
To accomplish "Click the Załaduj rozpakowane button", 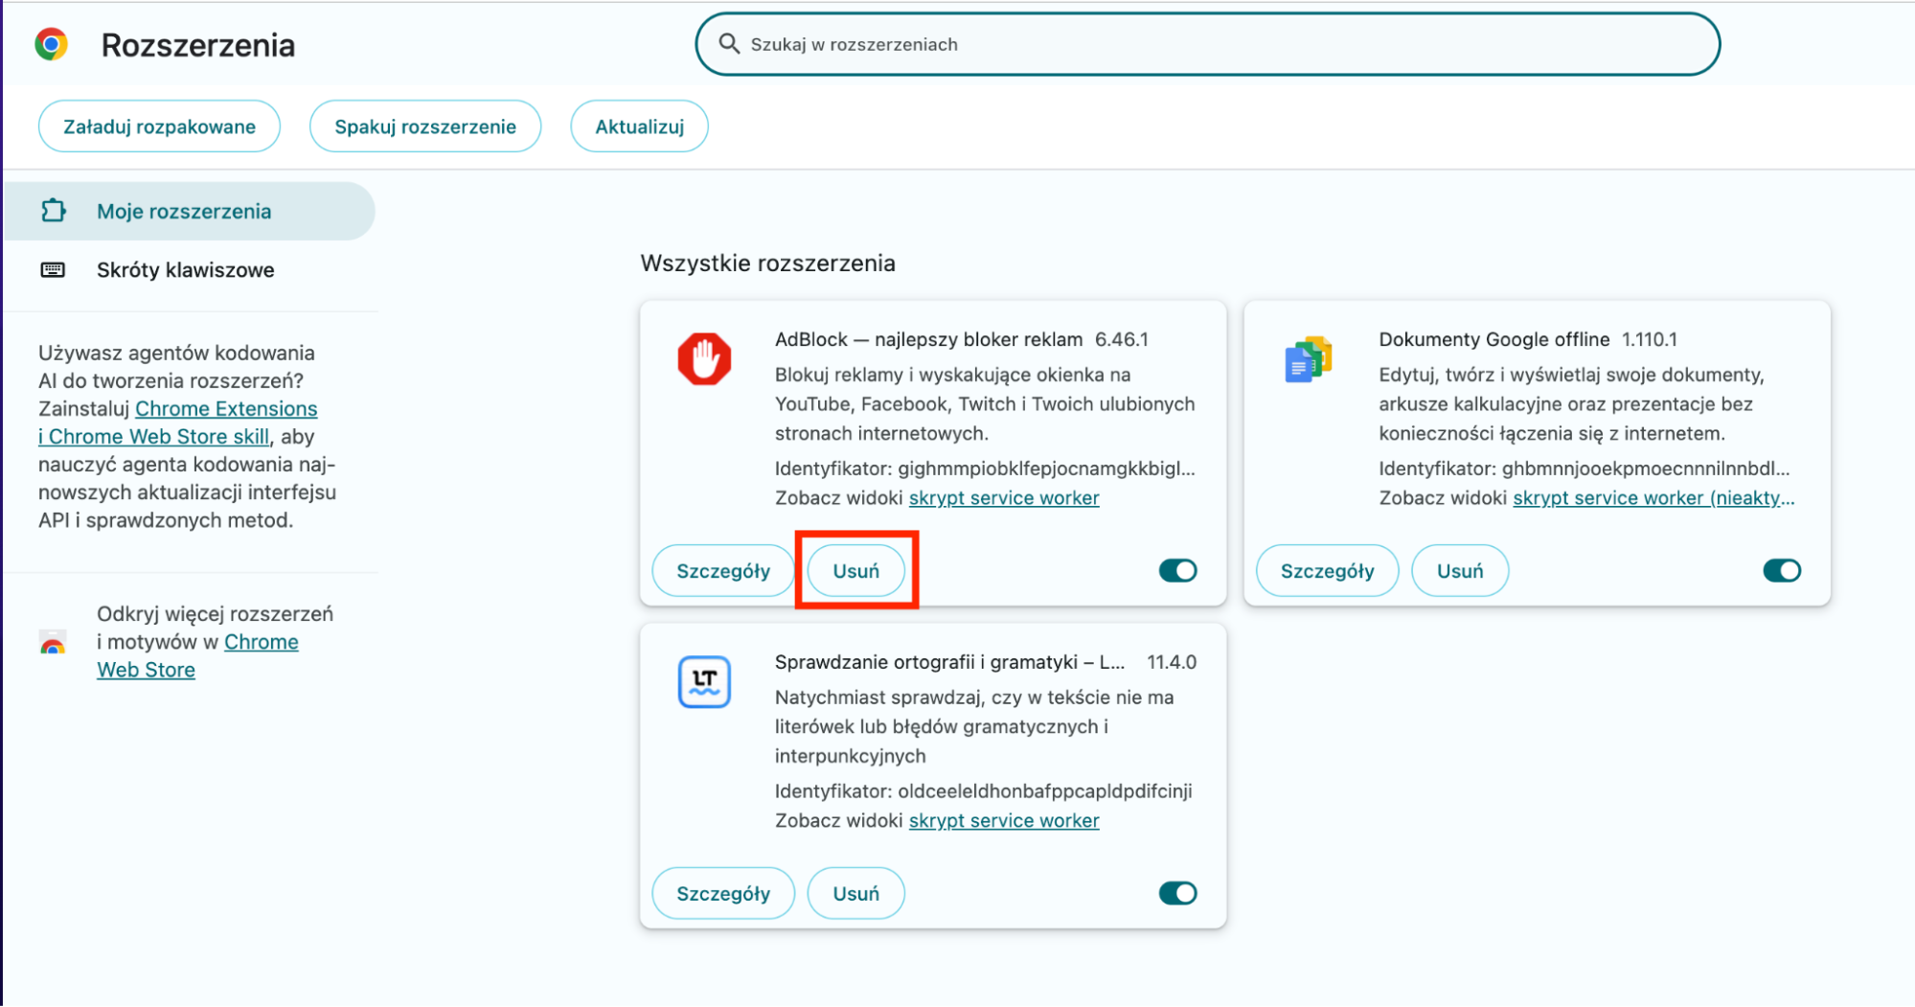I will (159, 126).
